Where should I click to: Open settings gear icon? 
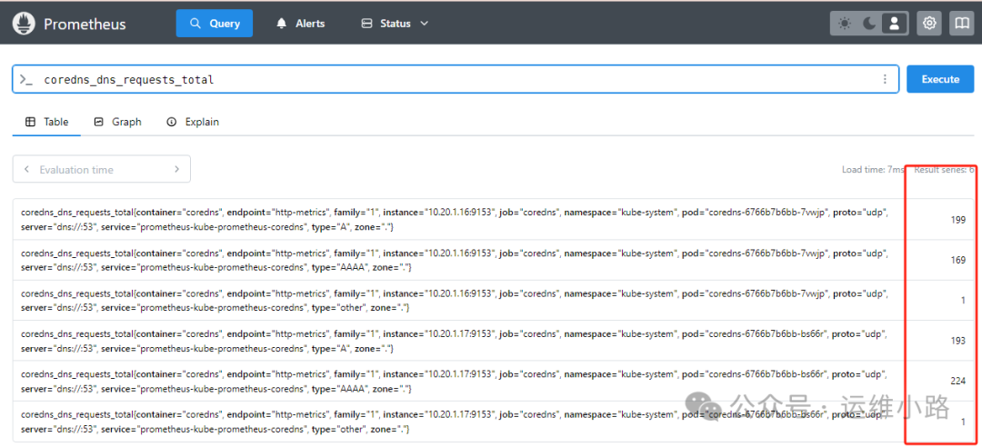tap(929, 24)
